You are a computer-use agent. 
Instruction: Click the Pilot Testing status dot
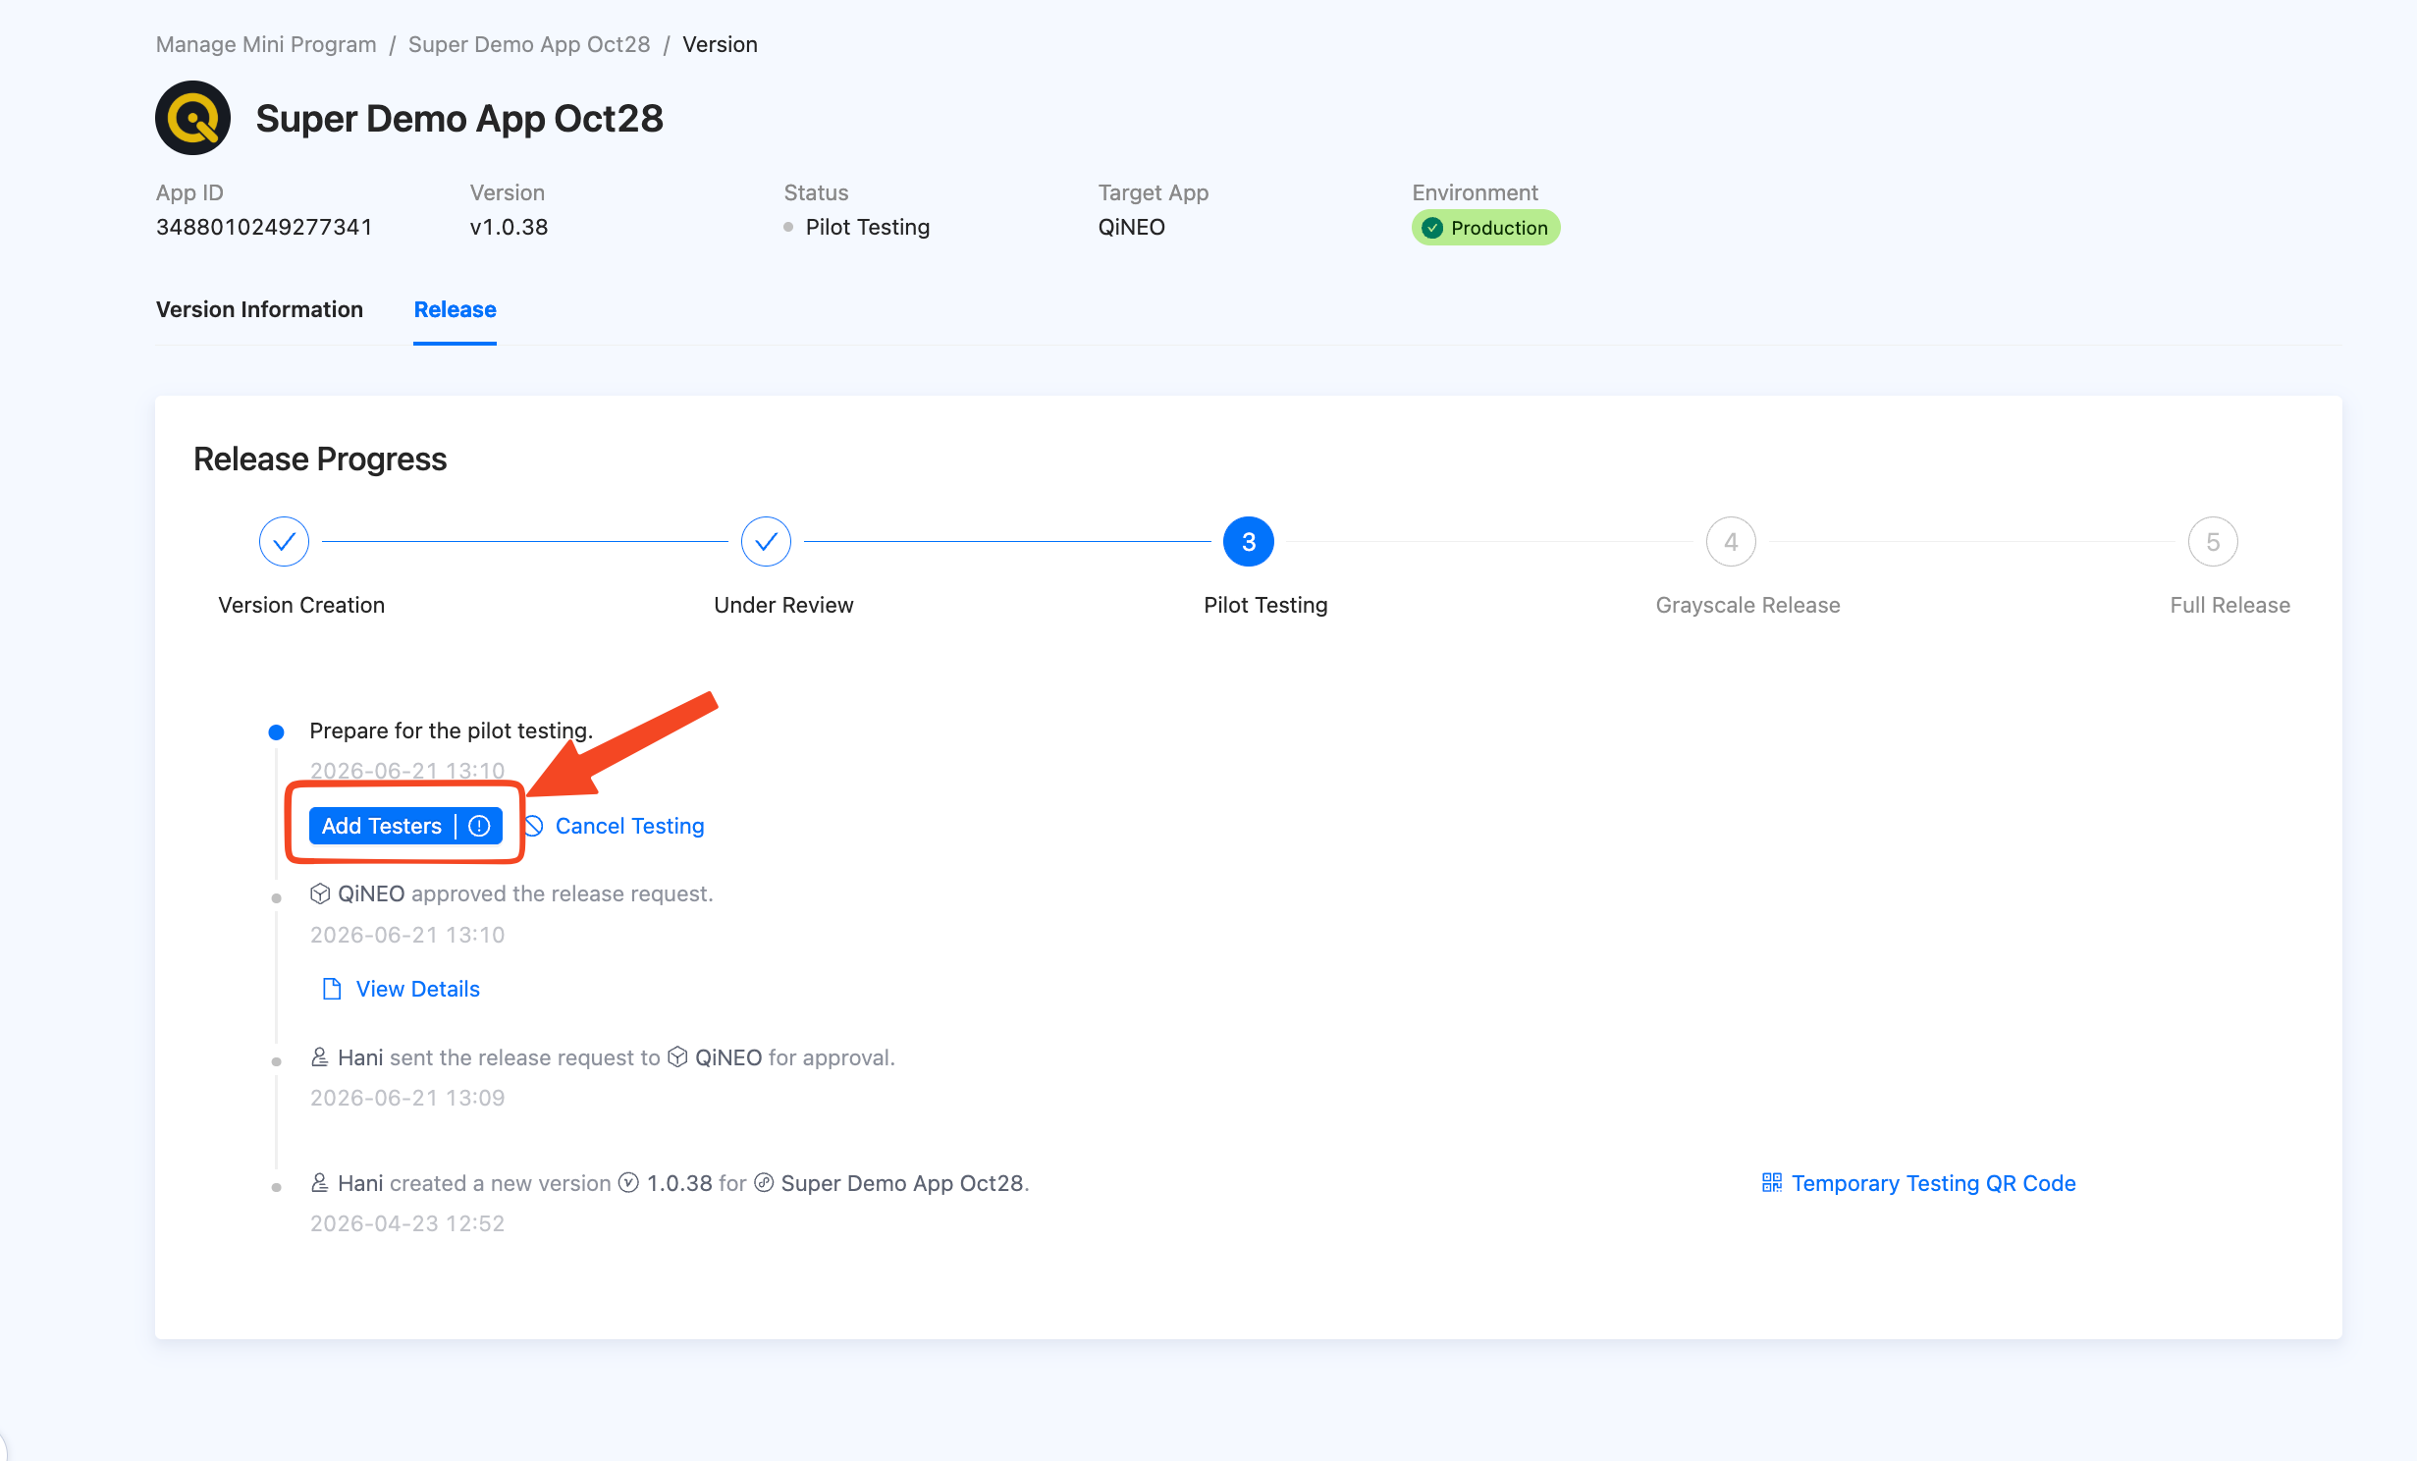788,227
